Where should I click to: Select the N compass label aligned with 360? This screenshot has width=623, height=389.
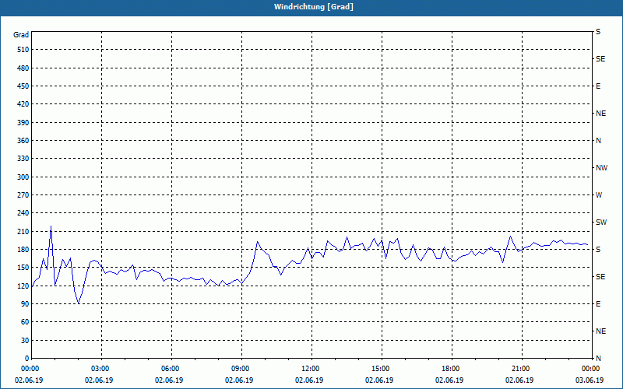598,141
